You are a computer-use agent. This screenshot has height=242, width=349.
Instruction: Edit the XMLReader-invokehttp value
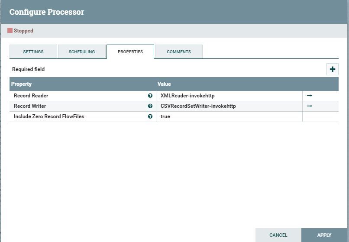(x=229, y=96)
